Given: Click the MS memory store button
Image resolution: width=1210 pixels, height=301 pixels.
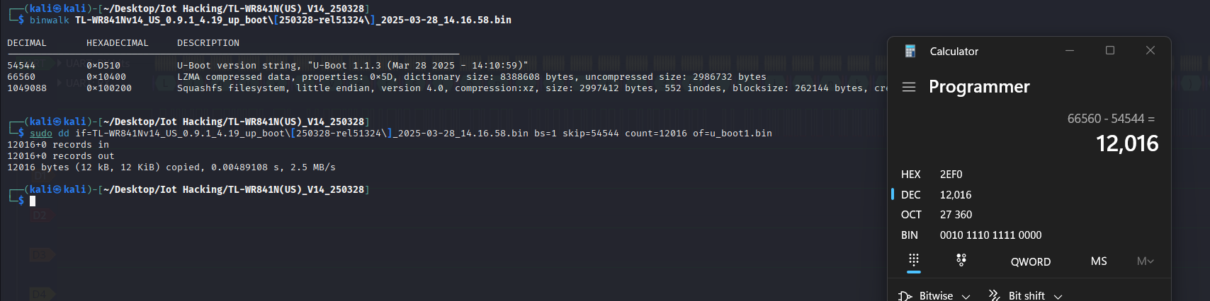Looking at the screenshot, I should 1099,261.
